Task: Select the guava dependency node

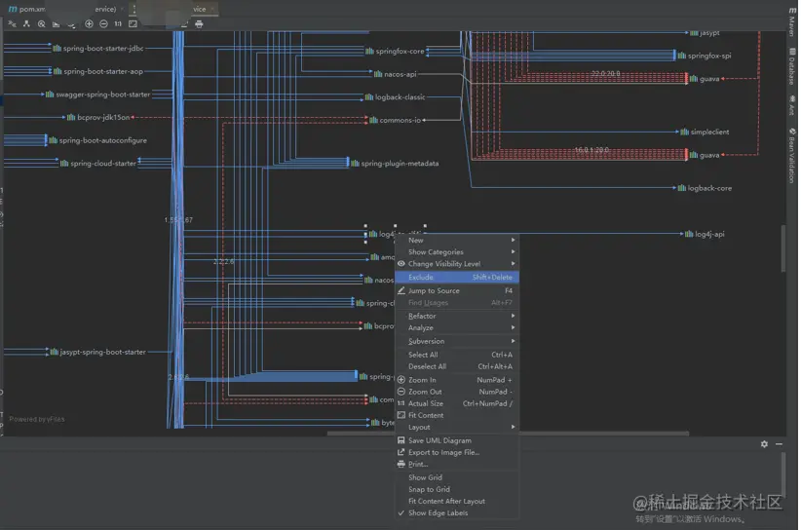Action: 708,79
